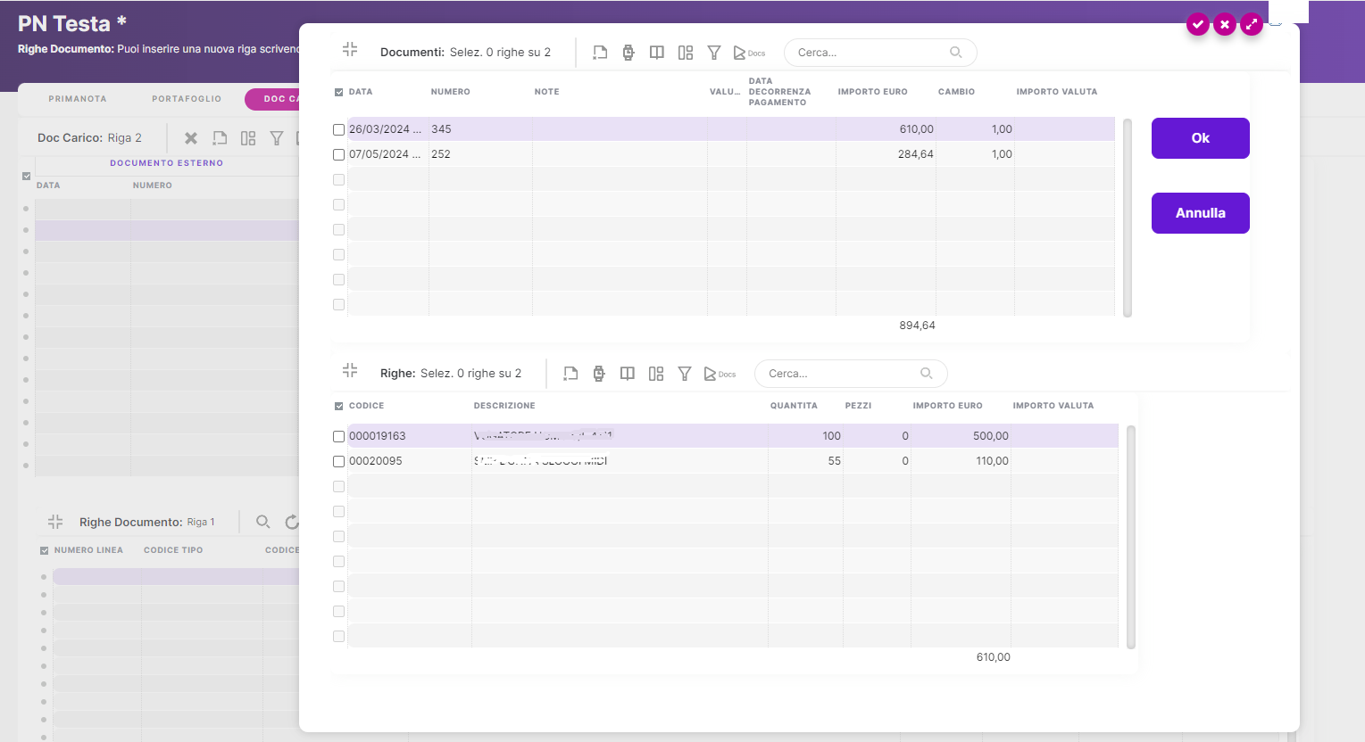Switch to the PORTAFOGLIO tab
Viewport: 1365px width, 742px height.
coord(187,99)
